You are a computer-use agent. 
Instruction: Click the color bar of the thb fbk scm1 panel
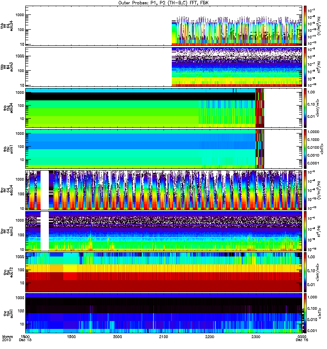305,149
